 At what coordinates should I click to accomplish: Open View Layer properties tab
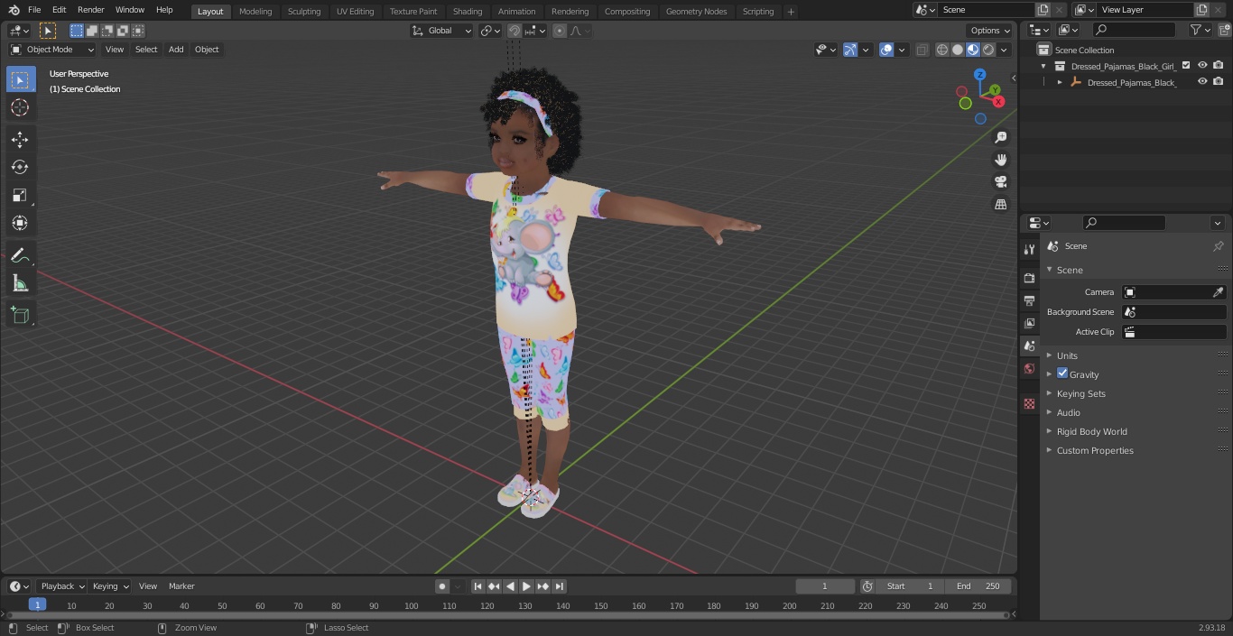[1029, 323]
